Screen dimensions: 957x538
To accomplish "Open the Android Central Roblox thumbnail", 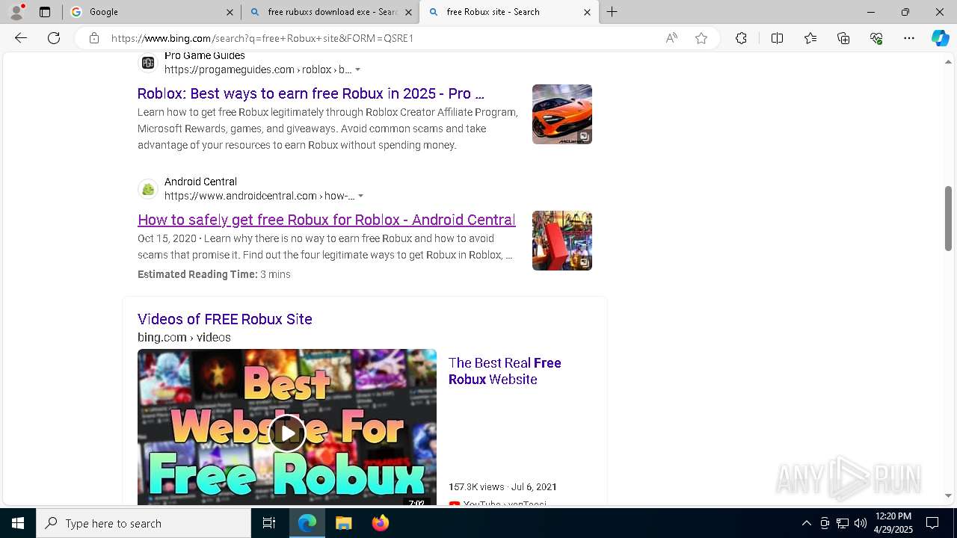I will (562, 241).
